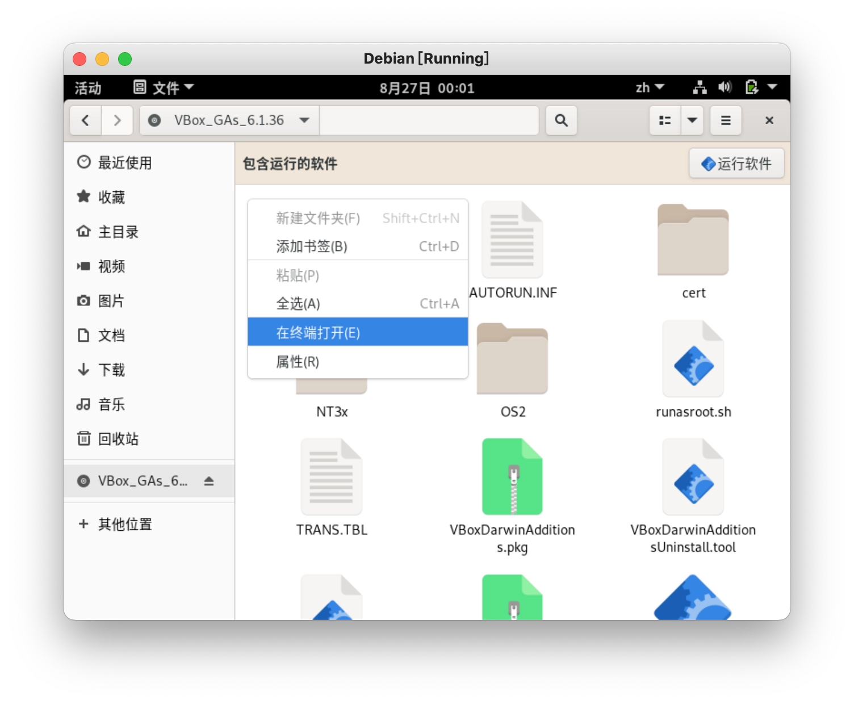Select the runasroot.sh script icon
Image resolution: width=854 pixels, height=704 pixels.
click(x=693, y=359)
